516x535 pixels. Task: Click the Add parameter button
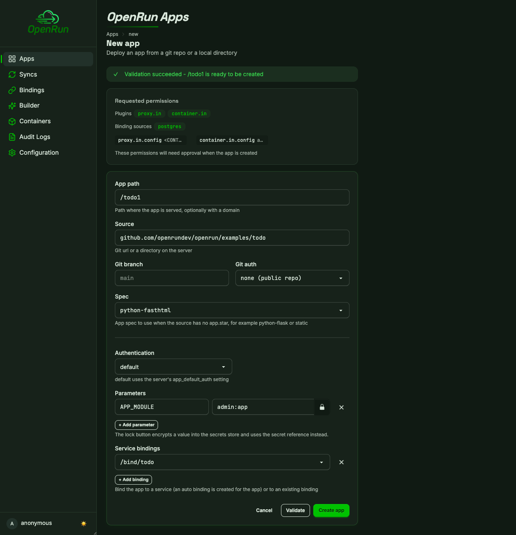tap(136, 425)
